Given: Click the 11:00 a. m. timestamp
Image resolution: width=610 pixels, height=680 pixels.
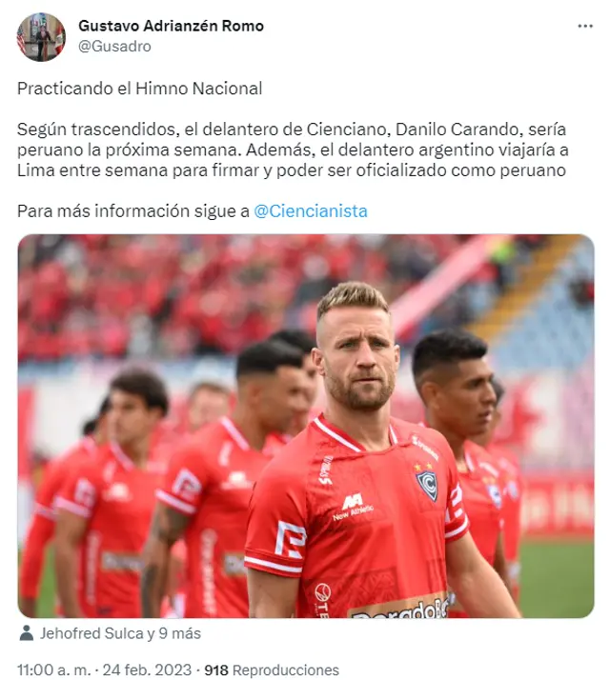Looking at the screenshot, I should click(53, 670).
